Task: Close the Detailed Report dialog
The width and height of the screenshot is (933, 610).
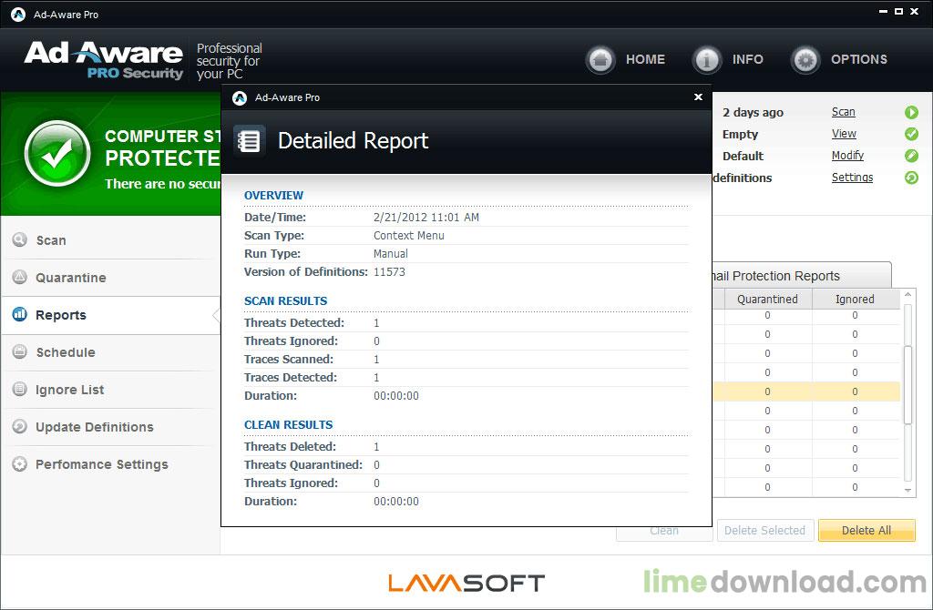Action: click(x=699, y=97)
